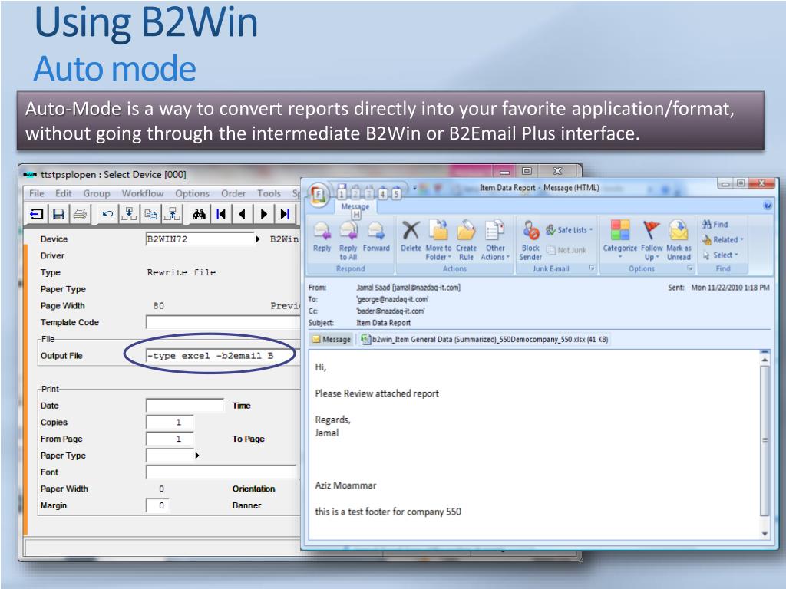This screenshot has height=589, width=786.
Task: Click the Font input field
Action: coord(221,472)
